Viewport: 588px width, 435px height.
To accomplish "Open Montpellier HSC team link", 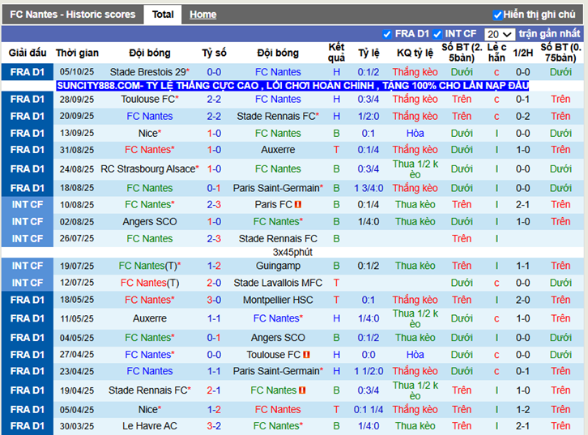I will (278, 300).
